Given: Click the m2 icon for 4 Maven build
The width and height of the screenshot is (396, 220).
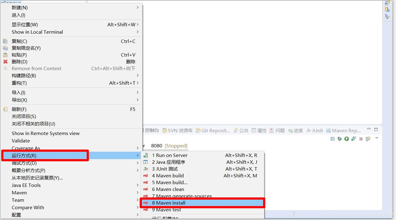Looking at the screenshot, I should pos(146,176).
